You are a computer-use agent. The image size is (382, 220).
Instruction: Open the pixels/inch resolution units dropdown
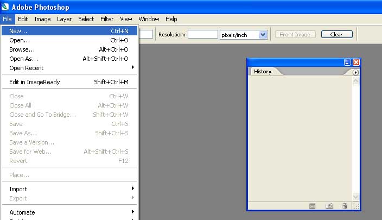263,35
